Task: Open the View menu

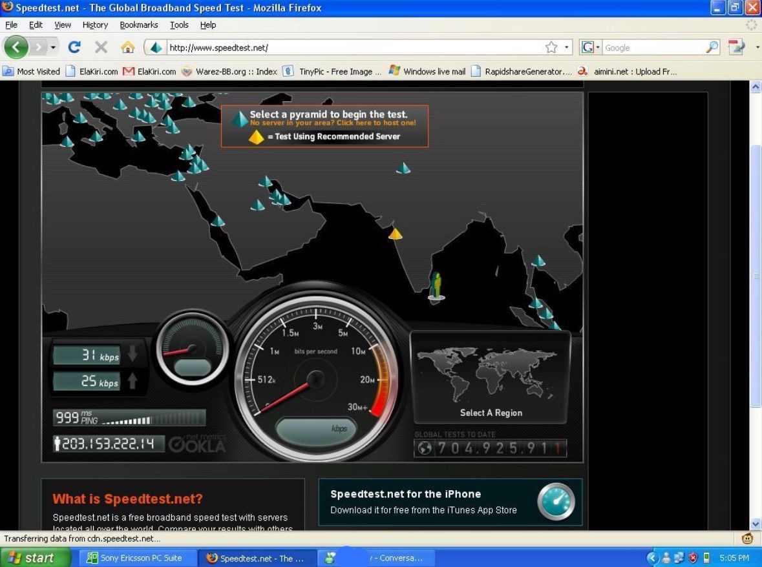Action: coord(63,25)
